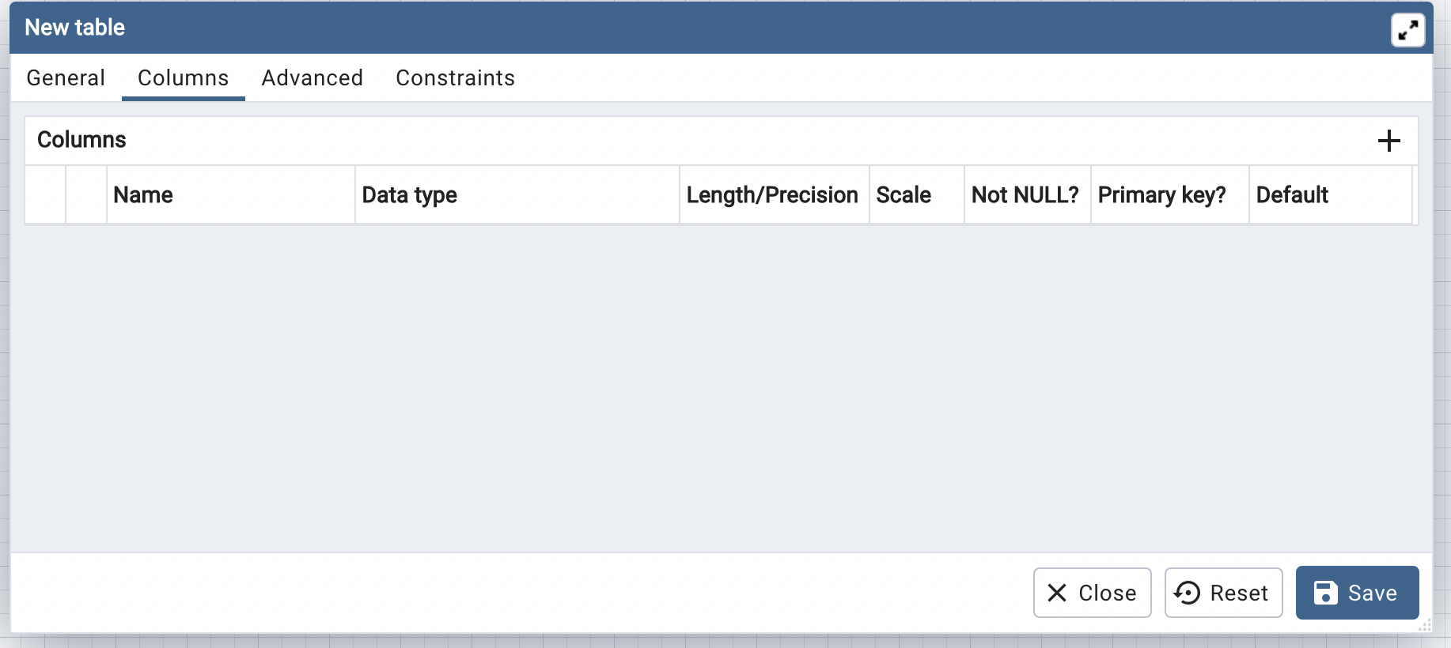Add a new column row with plus icon
Image resolution: width=1451 pixels, height=648 pixels.
tap(1388, 141)
